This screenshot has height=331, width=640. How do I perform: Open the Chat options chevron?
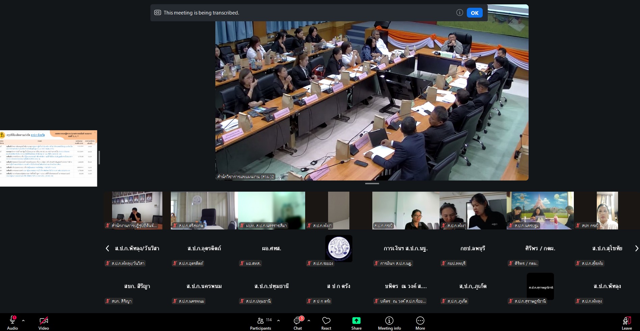coord(308,321)
